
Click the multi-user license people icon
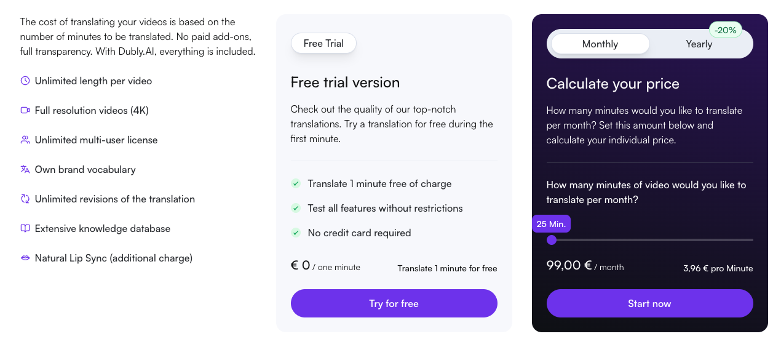[25, 140]
